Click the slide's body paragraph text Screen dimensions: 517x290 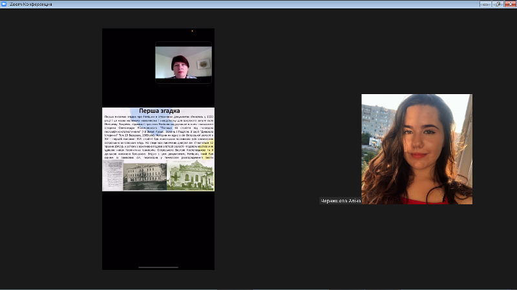click(x=158, y=137)
